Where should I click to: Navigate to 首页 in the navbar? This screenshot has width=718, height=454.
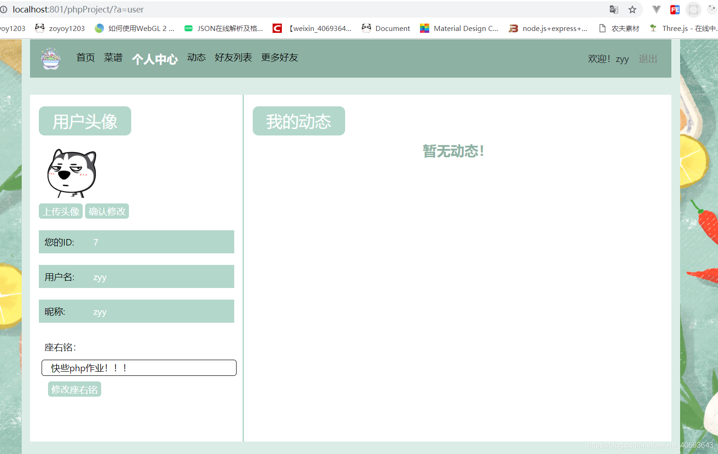click(x=85, y=58)
